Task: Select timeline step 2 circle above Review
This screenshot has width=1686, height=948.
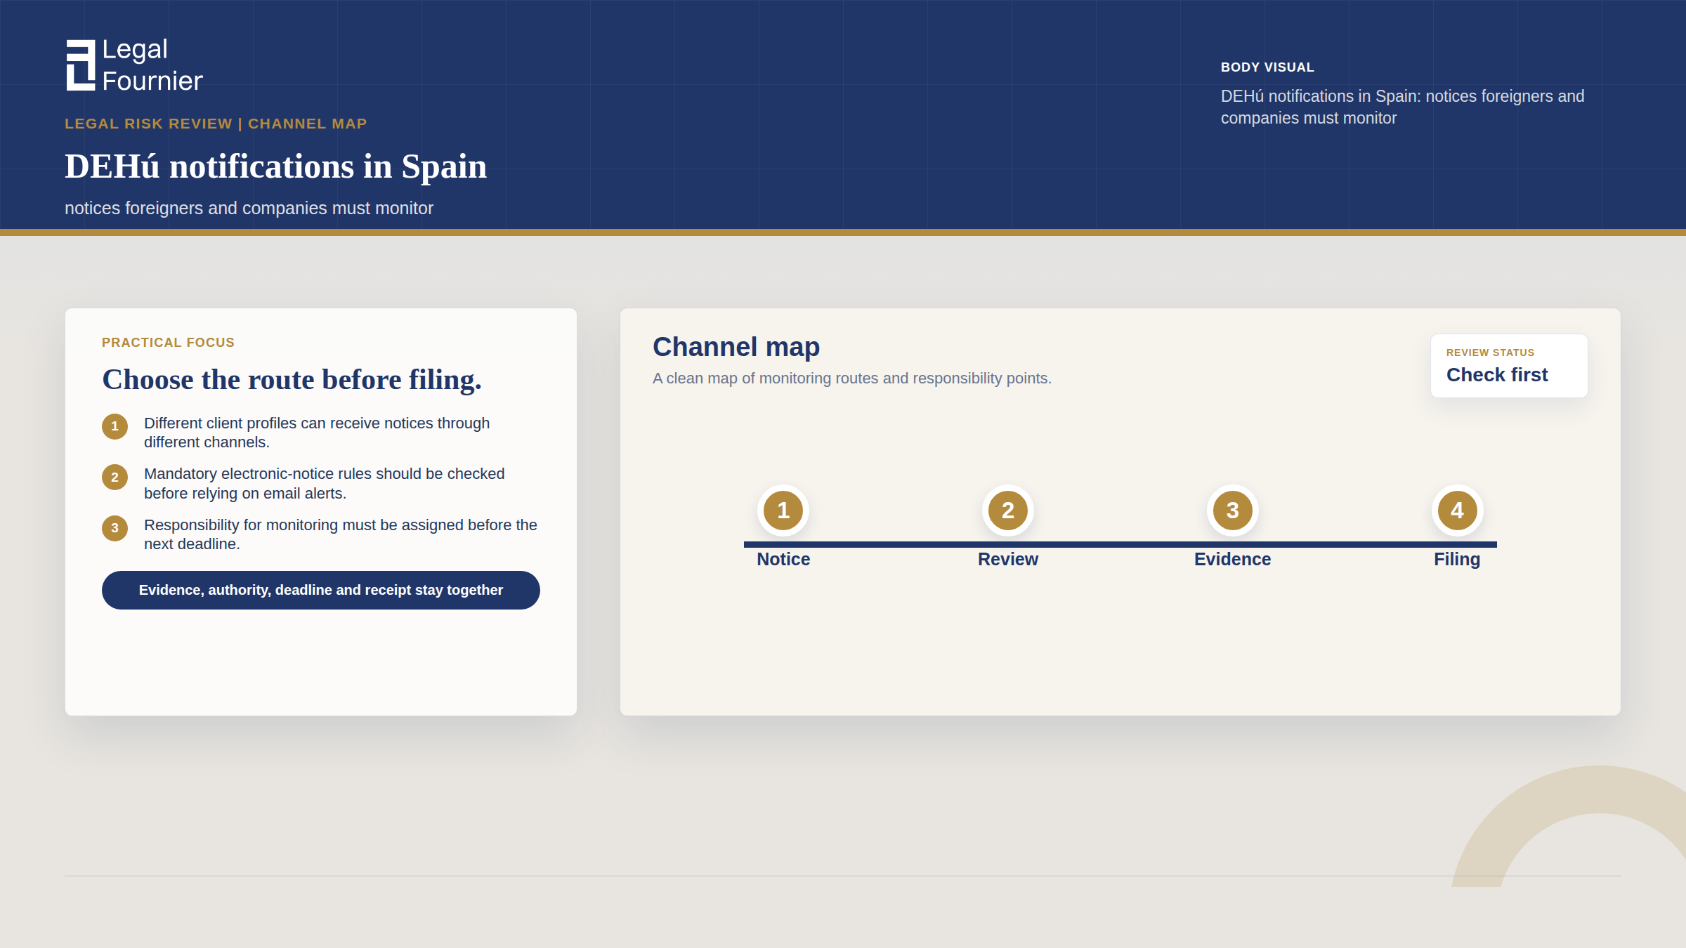Action: (1008, 511)
